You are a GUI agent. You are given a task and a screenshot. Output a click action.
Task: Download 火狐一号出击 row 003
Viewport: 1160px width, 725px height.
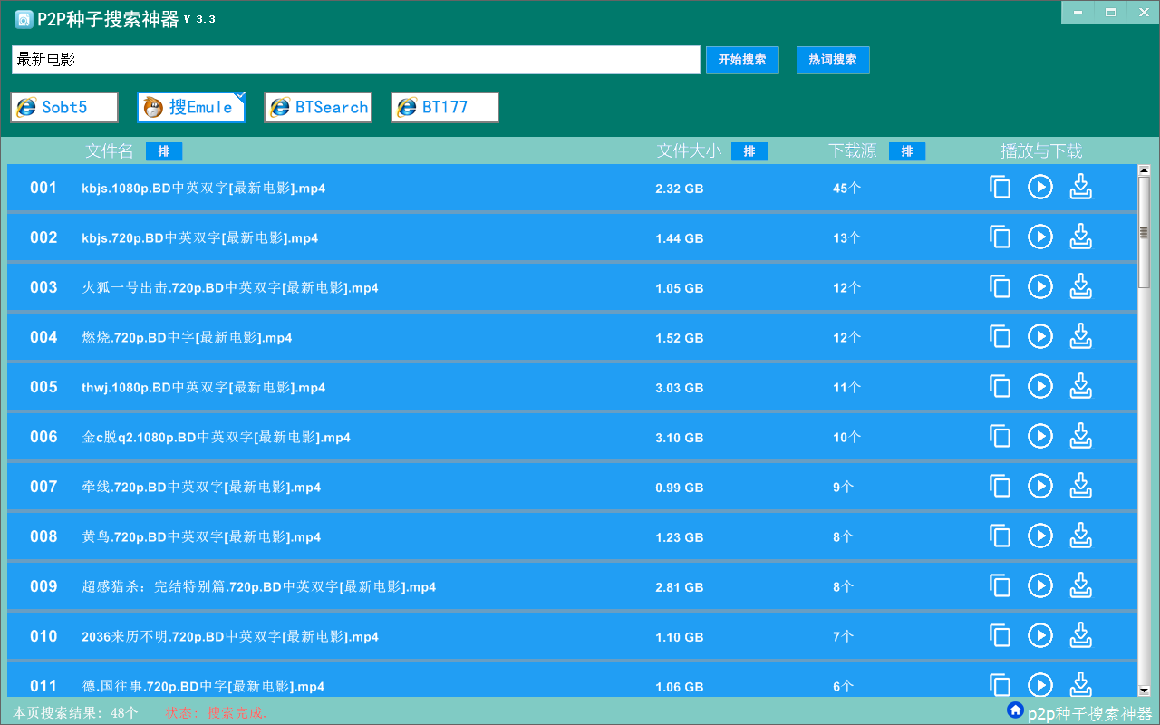click(x=1080, y=287)
